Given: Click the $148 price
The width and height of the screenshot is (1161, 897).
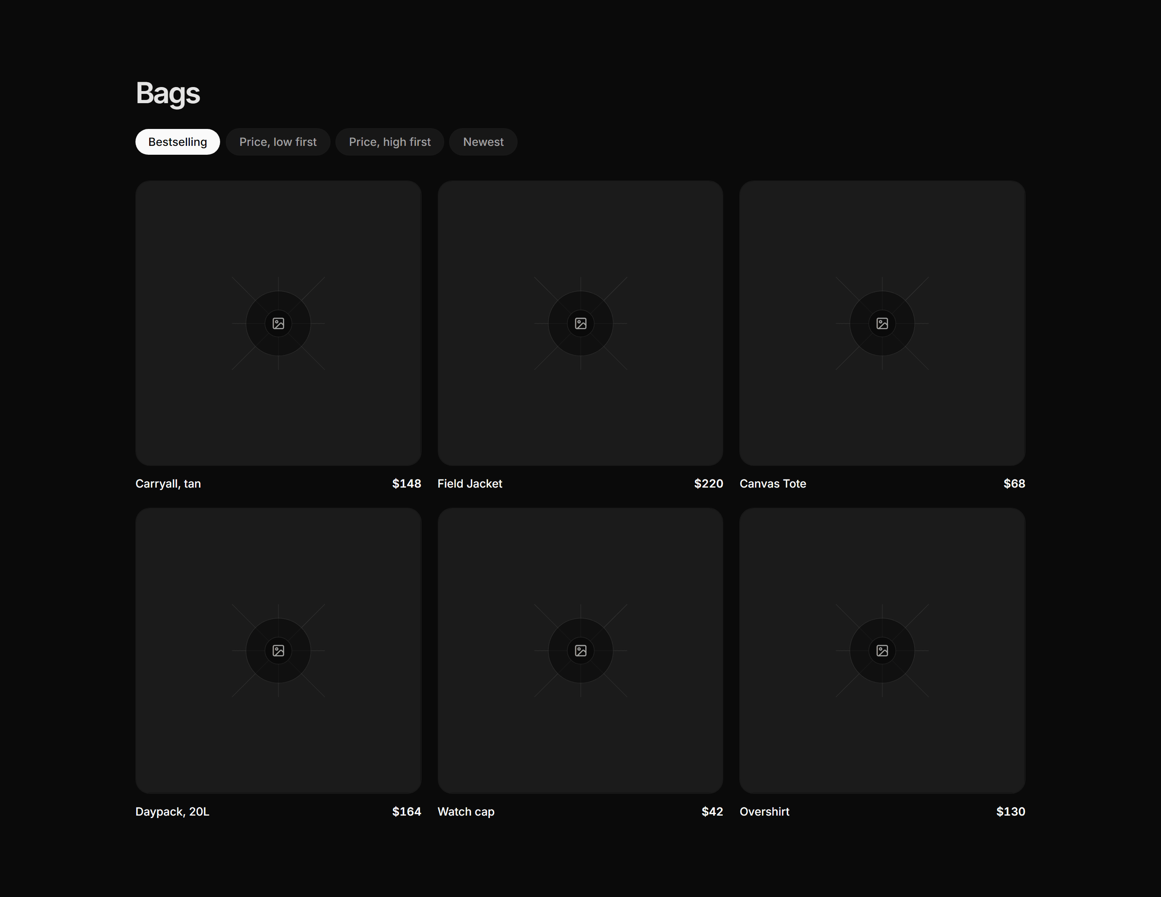Looking at the screenshot, I should click(407, 484).
